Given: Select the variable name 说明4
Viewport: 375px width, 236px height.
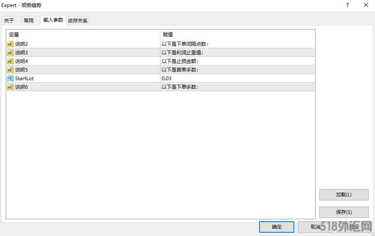Looking at the screenshot, I should tap(22, 61).
